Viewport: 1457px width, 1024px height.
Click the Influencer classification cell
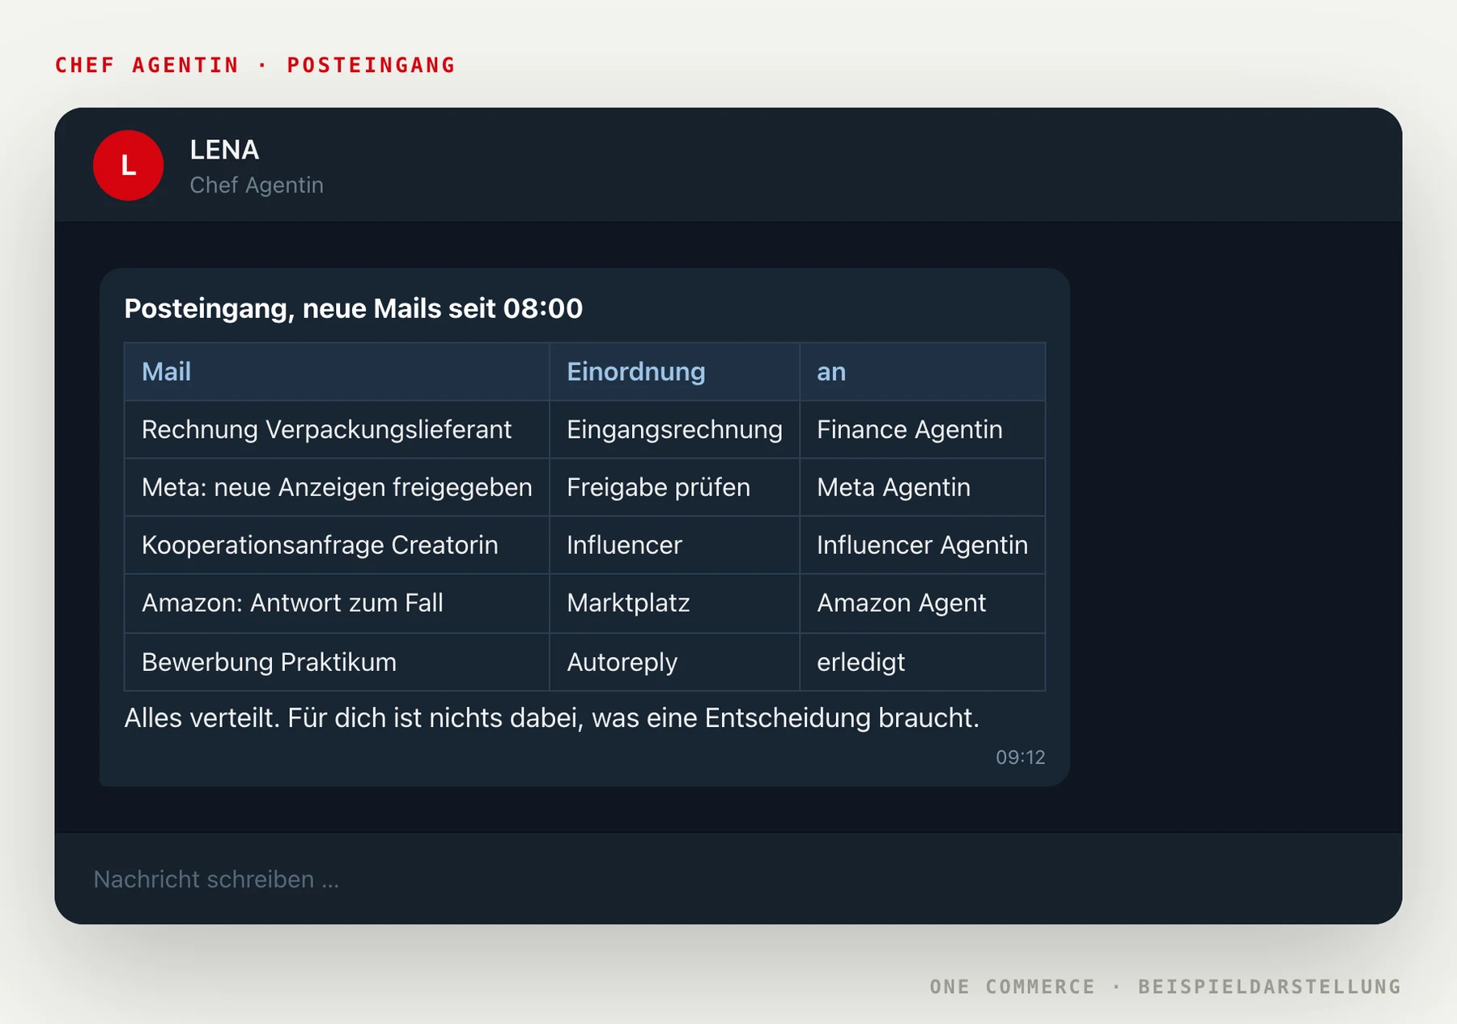coord(674,546)
